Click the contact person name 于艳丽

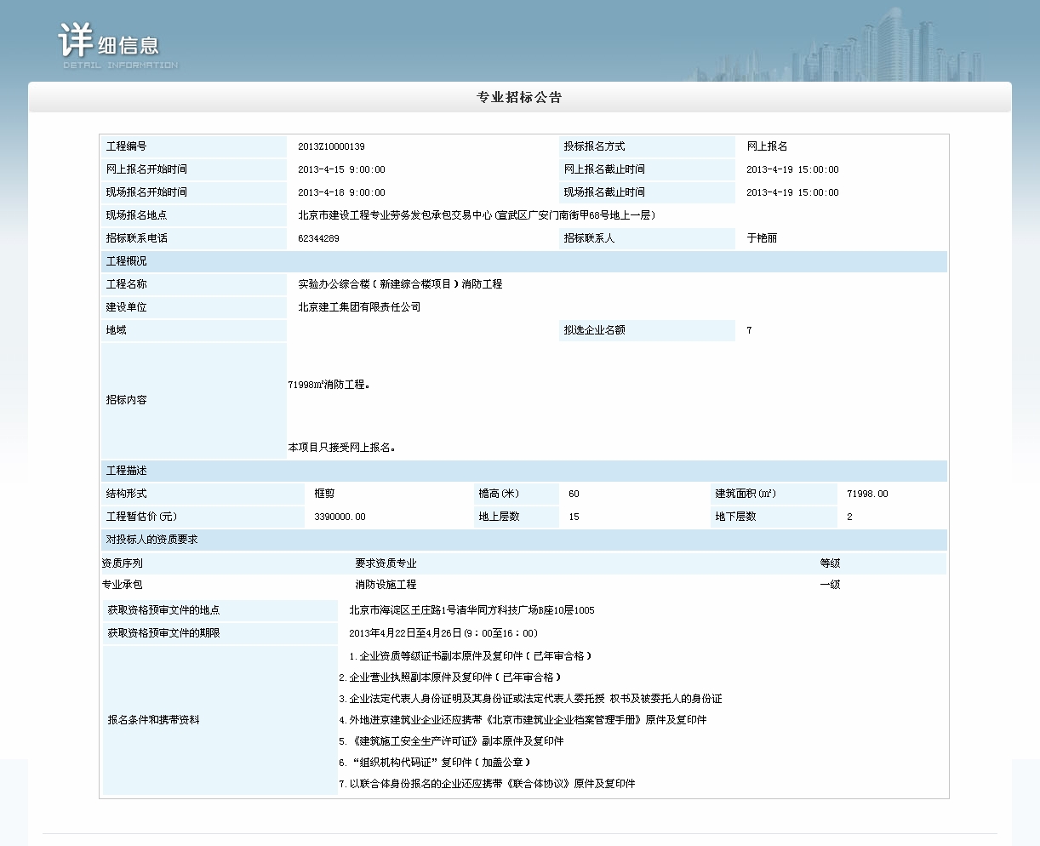762,238
